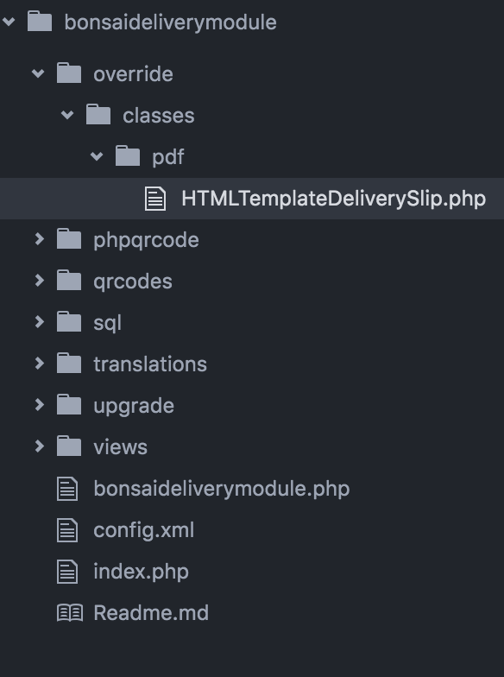
Task: Collapse the pdf folder chevron
Action: coord(97,156)
